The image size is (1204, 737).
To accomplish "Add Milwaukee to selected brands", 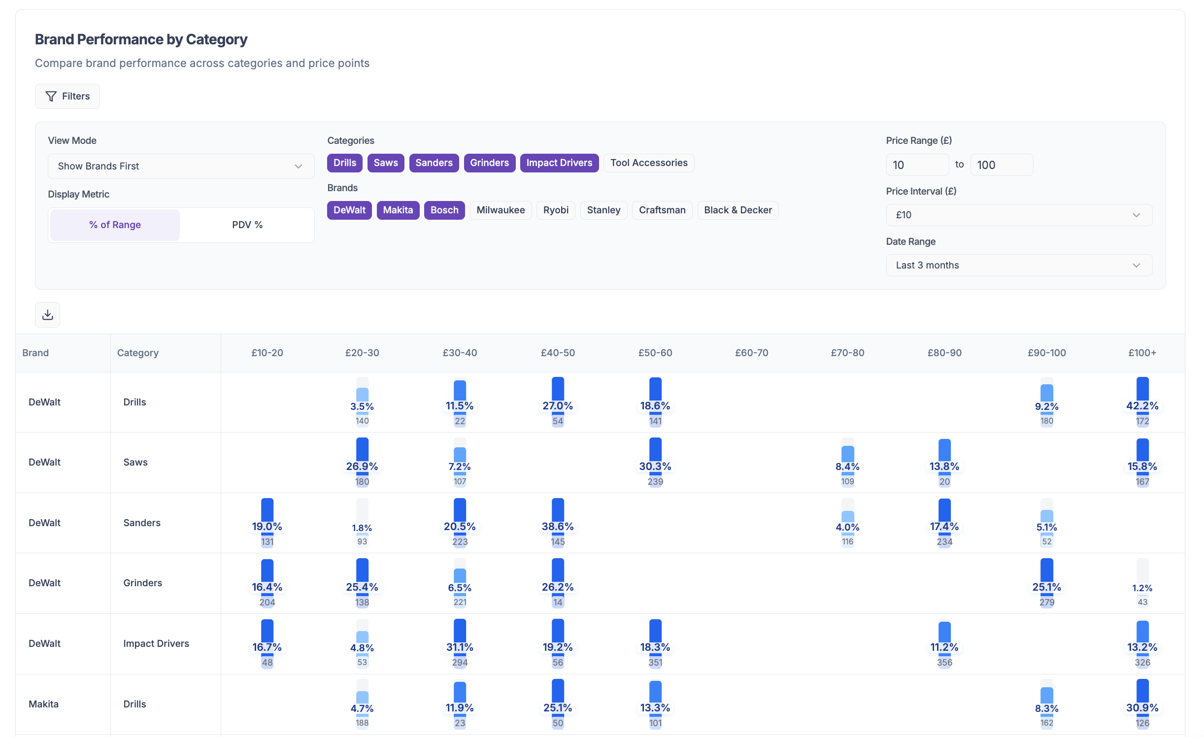I will pos(501,210).
